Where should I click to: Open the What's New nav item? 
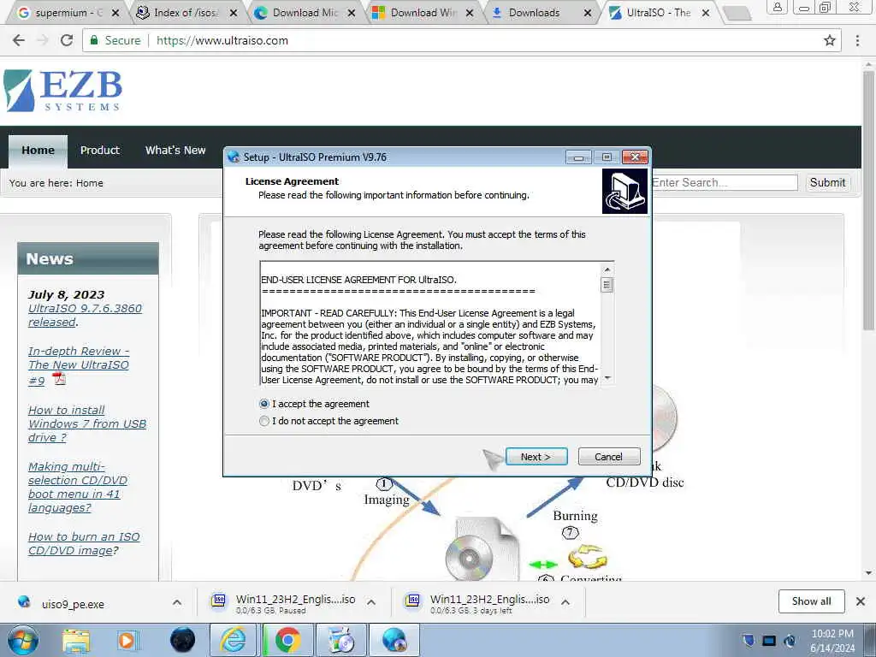coord(175,151)
